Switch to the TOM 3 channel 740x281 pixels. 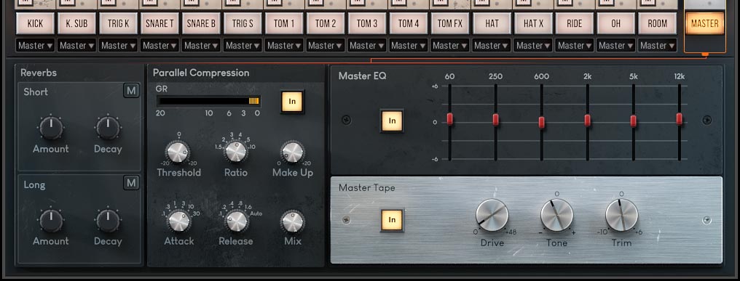pos(367,23)
